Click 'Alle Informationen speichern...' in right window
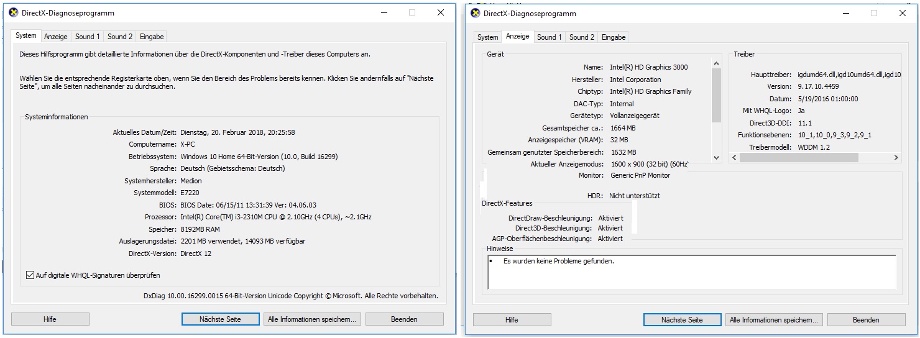920x338 pixels. (774, 319)
